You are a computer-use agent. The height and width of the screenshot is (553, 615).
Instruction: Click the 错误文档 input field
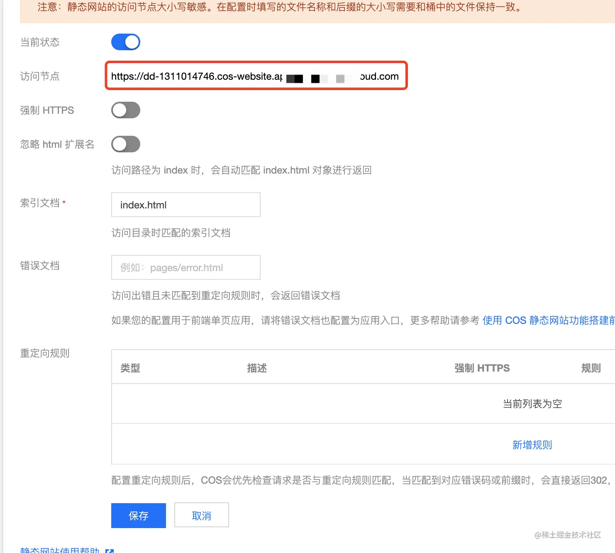click(186, 267)
